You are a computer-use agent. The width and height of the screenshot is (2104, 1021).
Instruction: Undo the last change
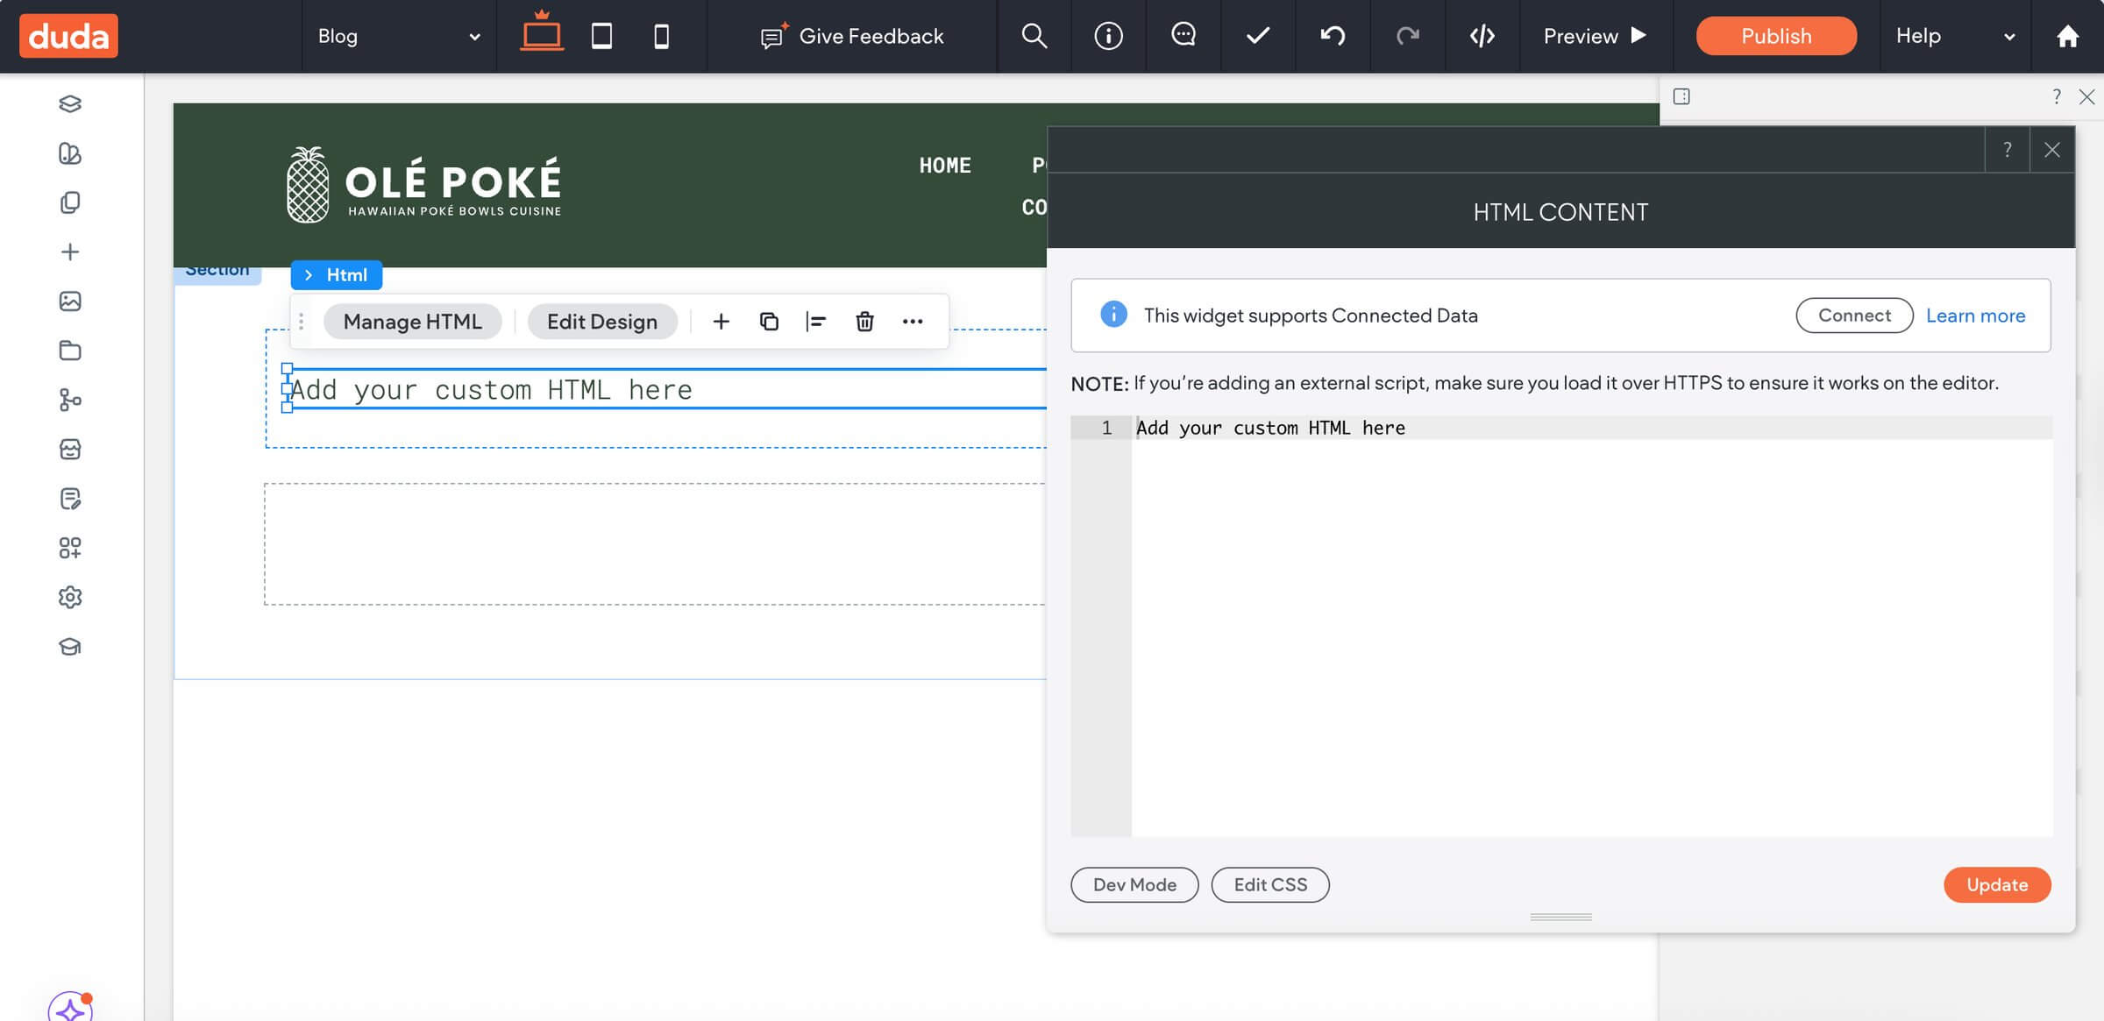(x=1331, y=36)
